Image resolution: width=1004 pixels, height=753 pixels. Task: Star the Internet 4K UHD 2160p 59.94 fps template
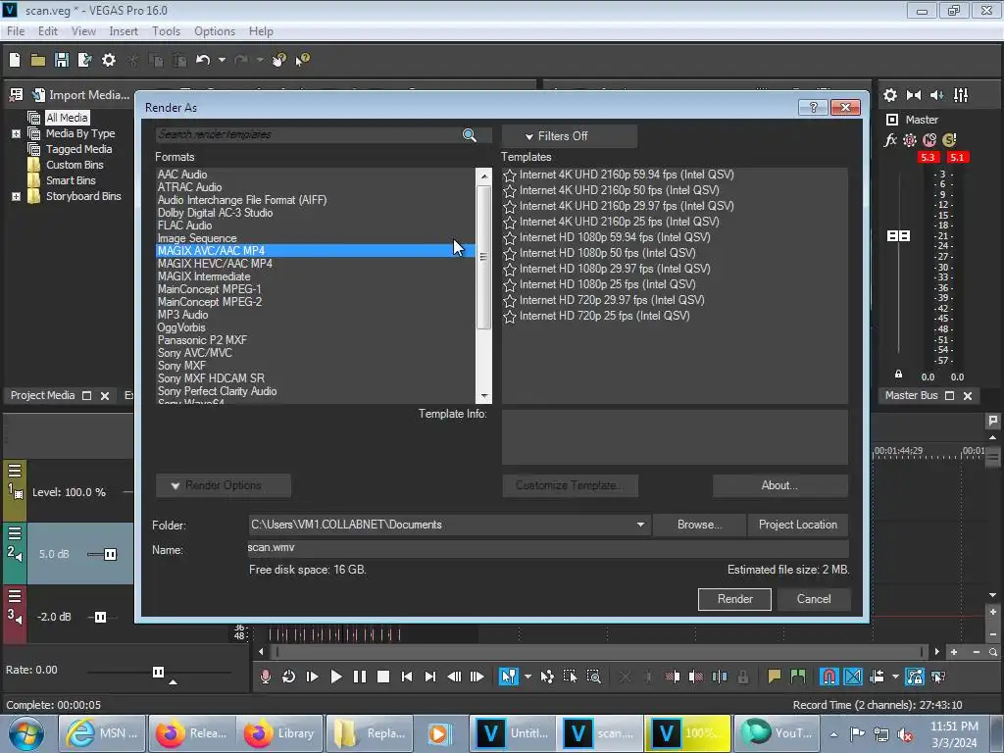[510, 175]
